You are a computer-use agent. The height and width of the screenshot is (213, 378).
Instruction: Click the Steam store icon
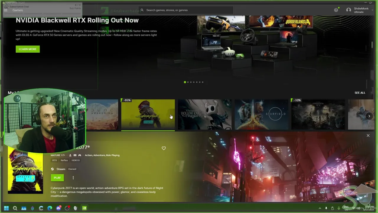pos(52,169)
